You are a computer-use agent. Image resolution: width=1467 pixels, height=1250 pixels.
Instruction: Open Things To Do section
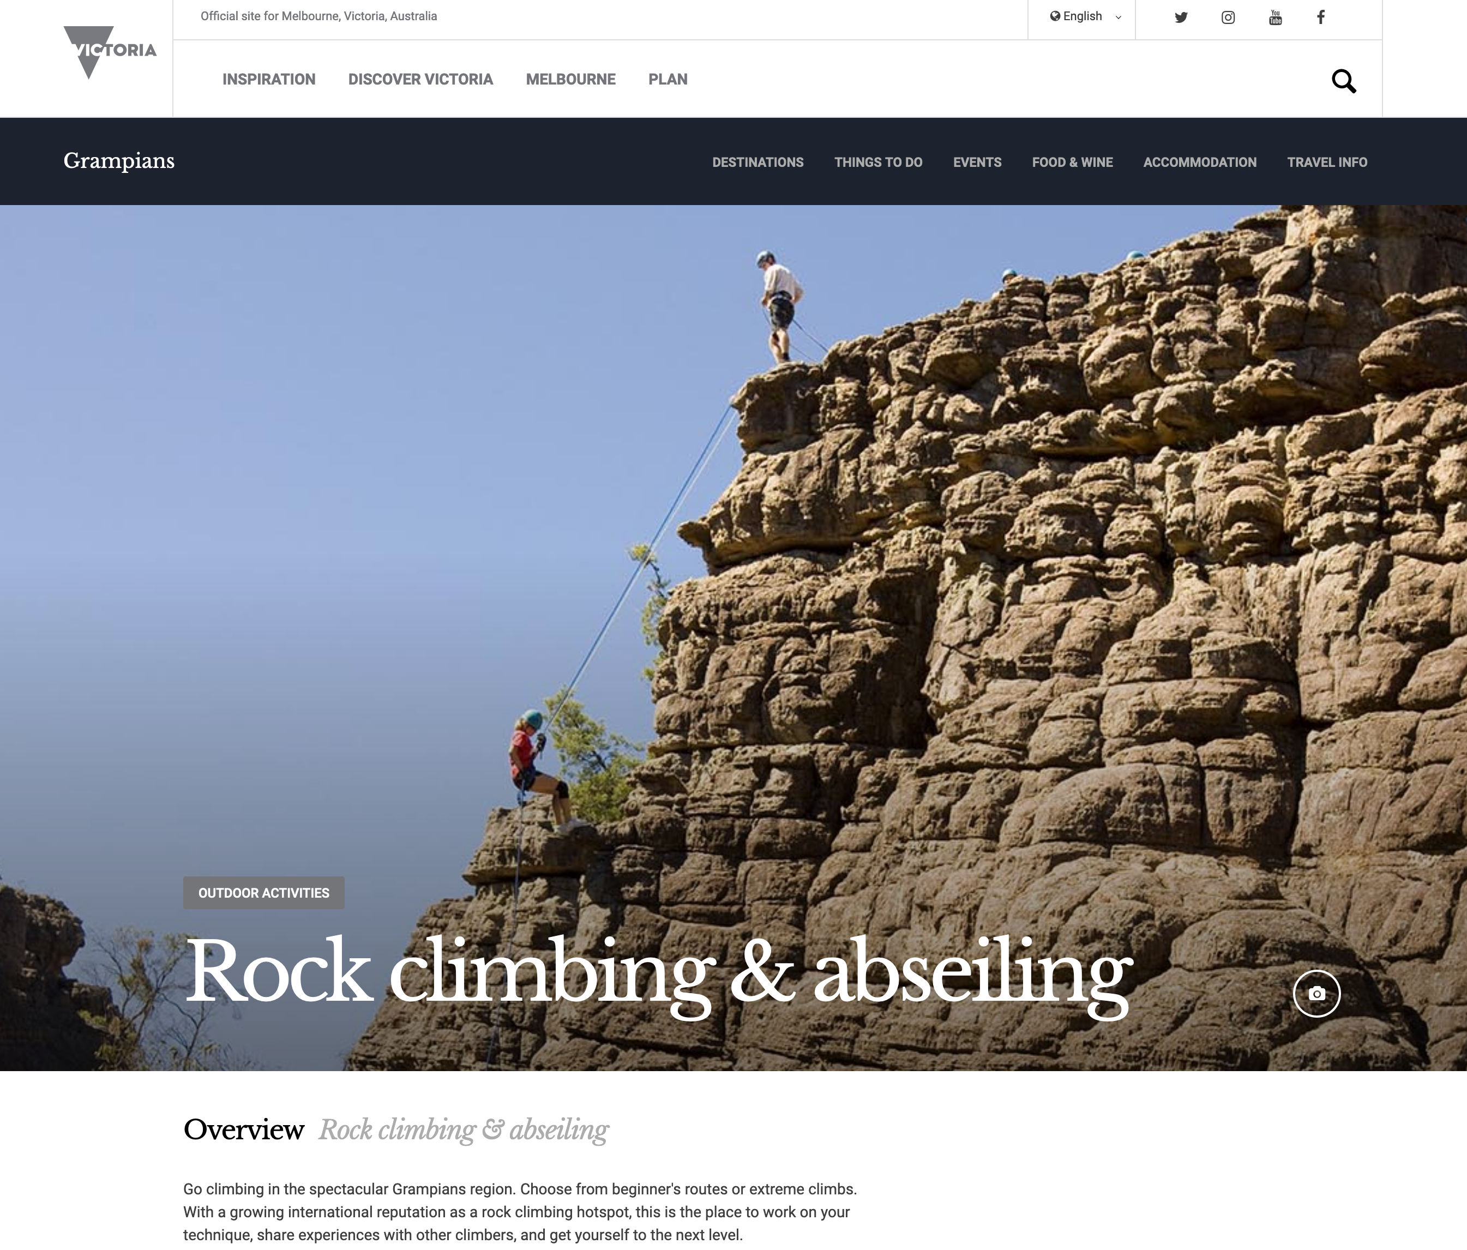point(878,162)
